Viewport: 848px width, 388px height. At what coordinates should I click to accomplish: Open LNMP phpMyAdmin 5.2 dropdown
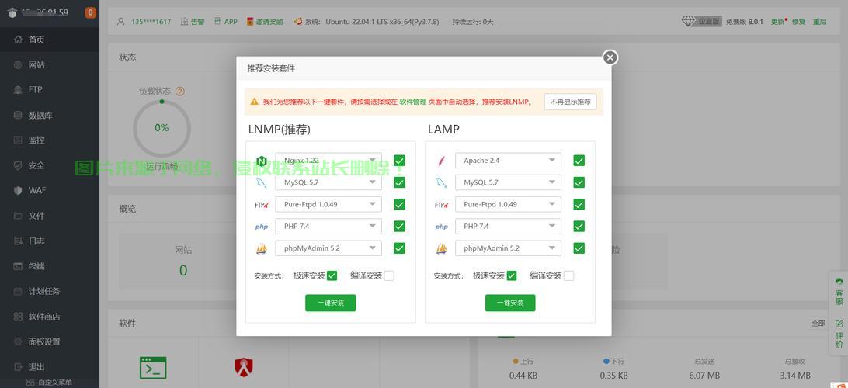(x=328, y=248)
